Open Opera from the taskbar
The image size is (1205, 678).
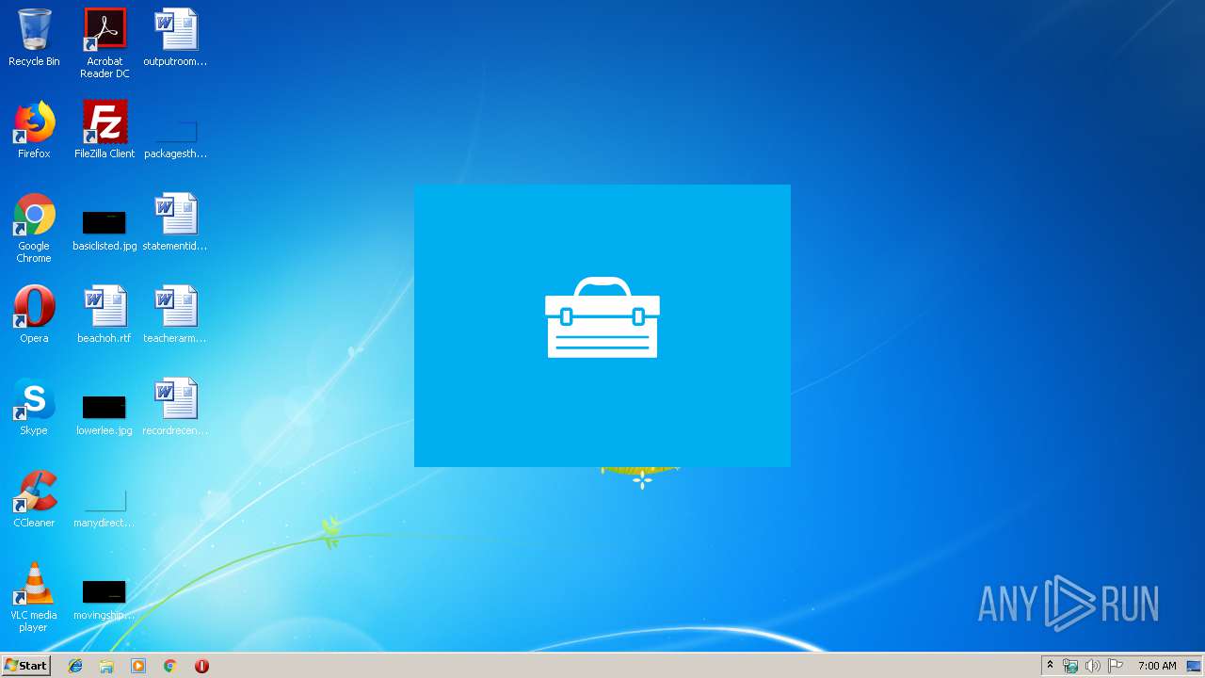click(201, 666)
